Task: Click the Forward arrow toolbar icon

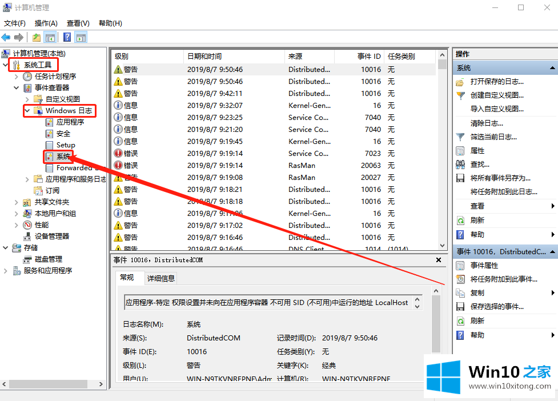Action: [19, 37]
